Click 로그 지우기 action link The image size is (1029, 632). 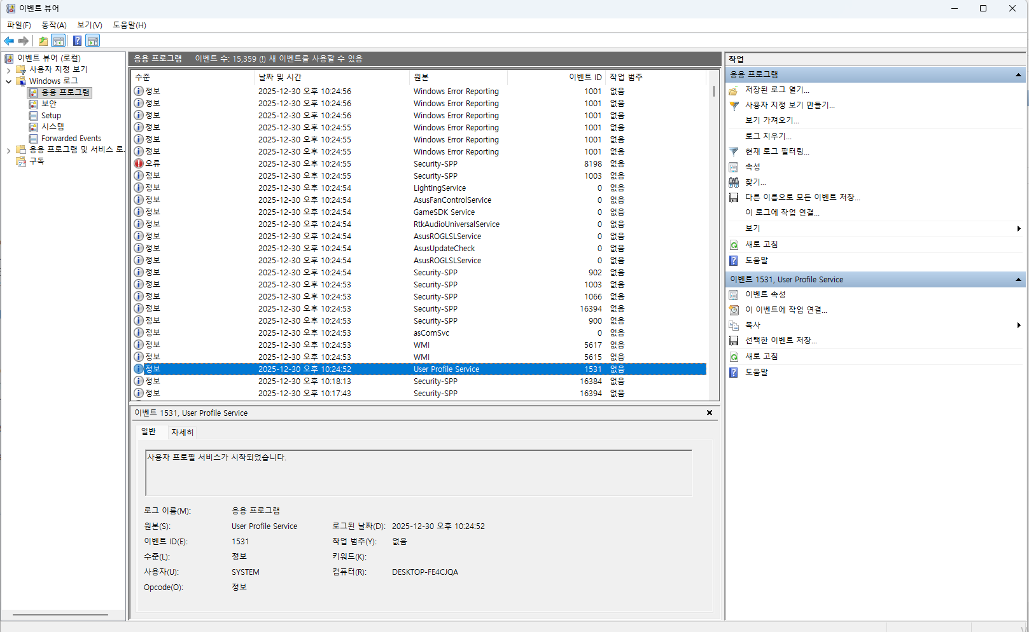768,136
